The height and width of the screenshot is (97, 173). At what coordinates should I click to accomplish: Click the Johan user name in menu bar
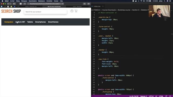(x=161, y=1)
